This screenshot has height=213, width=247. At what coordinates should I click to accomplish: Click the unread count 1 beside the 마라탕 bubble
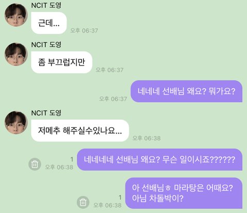click(120, 198)
